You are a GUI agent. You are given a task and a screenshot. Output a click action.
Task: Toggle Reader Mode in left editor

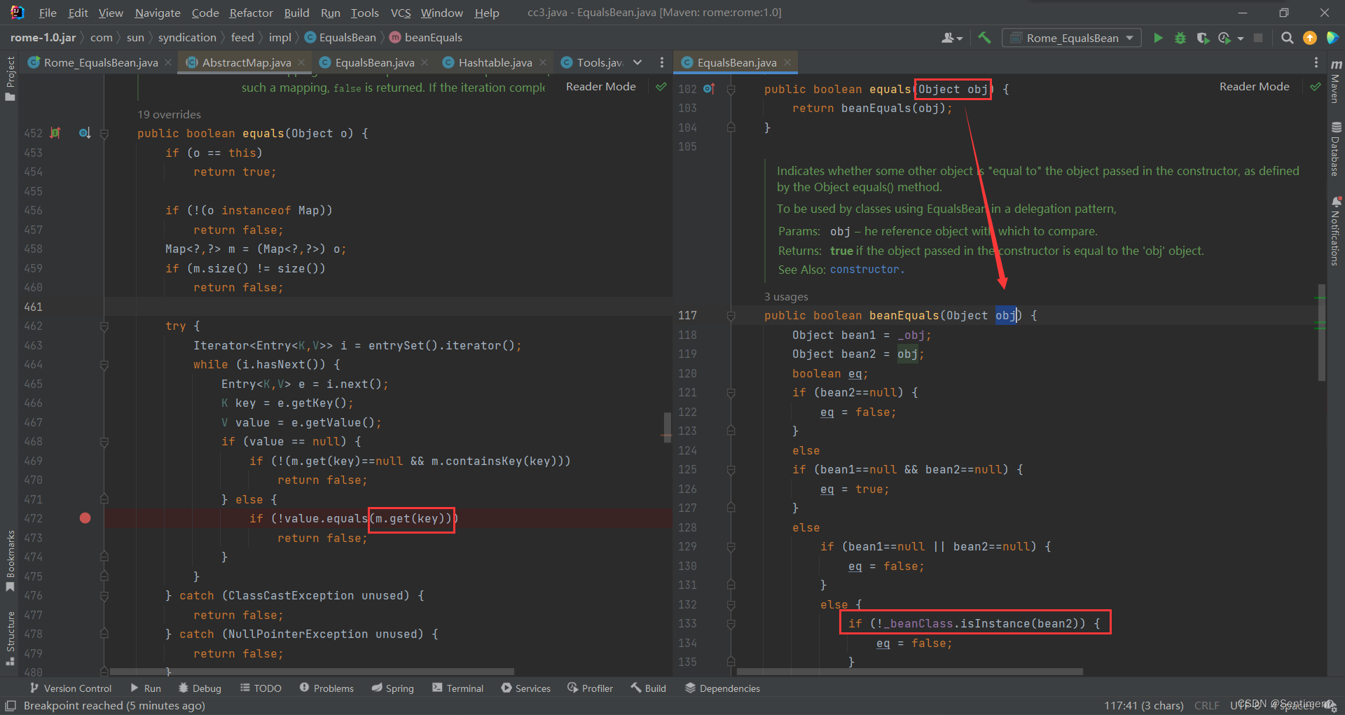pyautogui.click(x=600, y=87)
